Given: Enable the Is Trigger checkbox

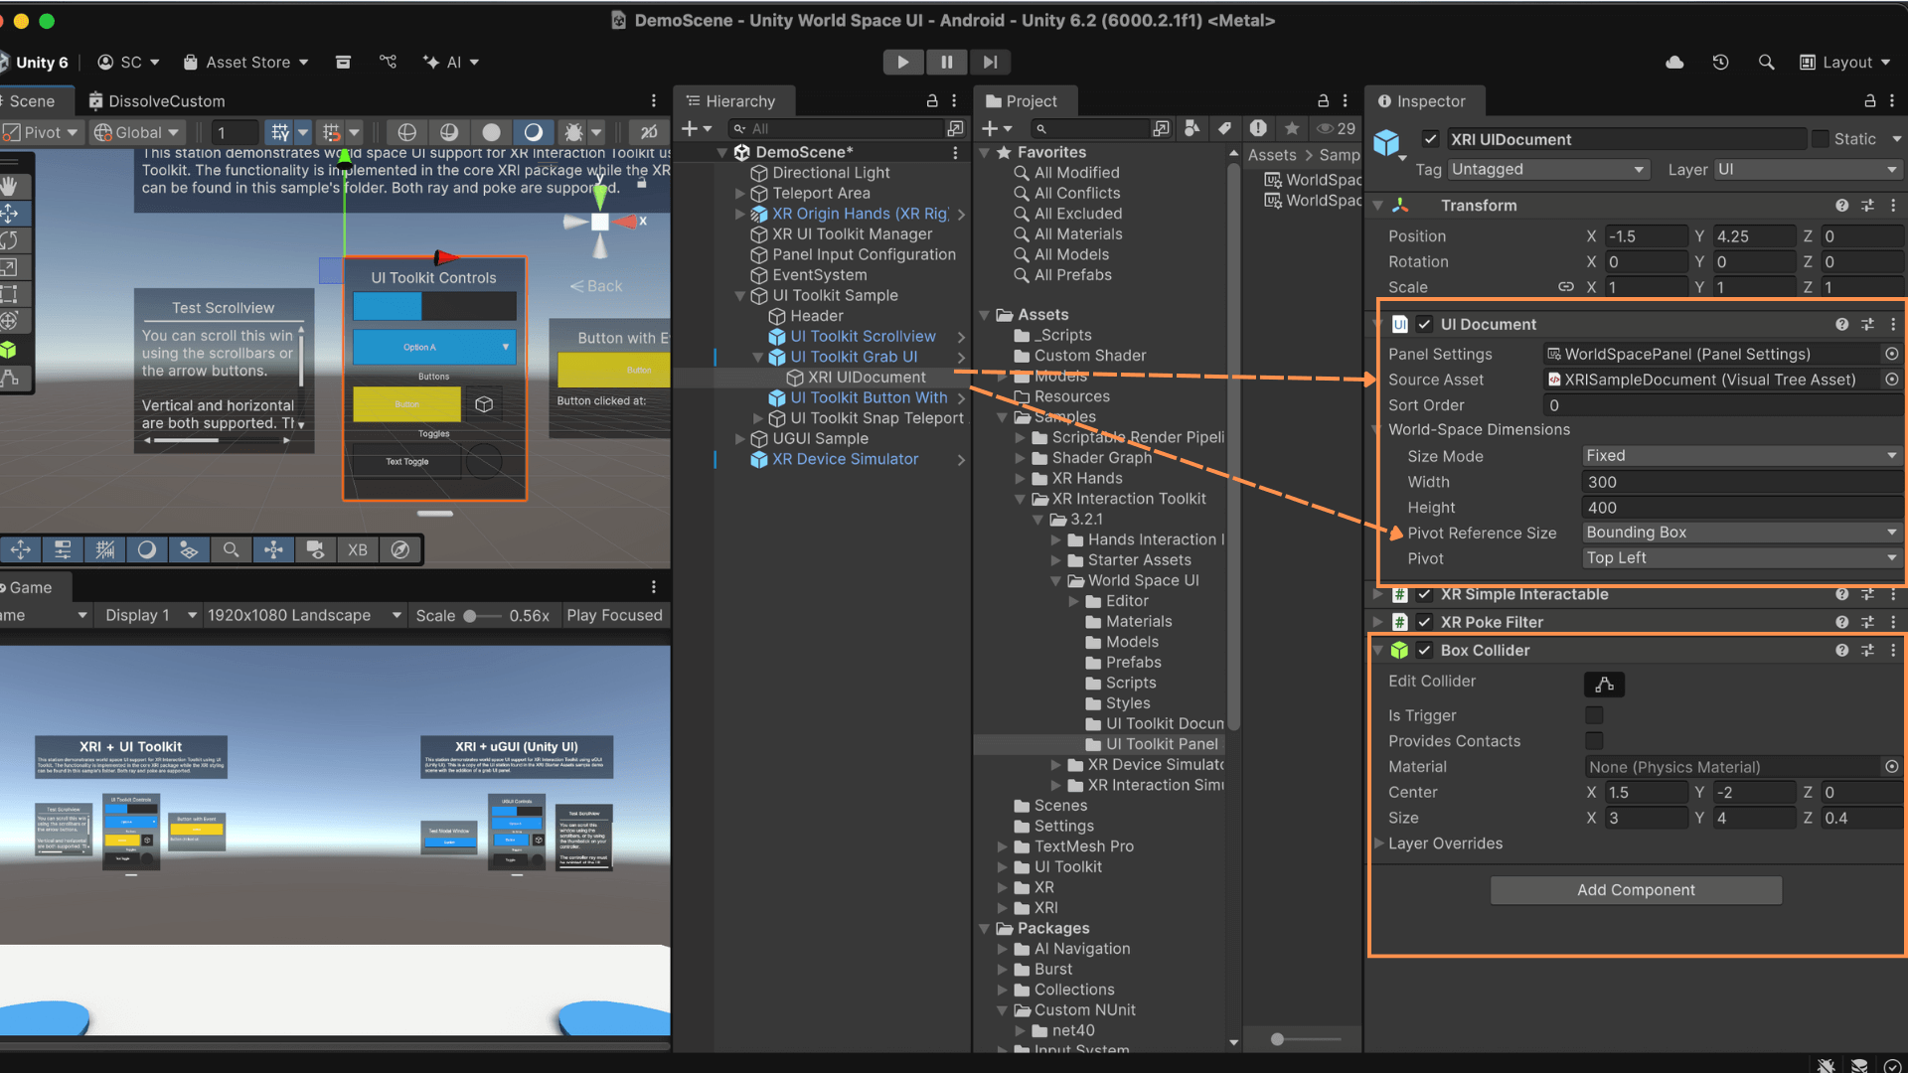Looking at the screenshot, I should [1594, 715].
